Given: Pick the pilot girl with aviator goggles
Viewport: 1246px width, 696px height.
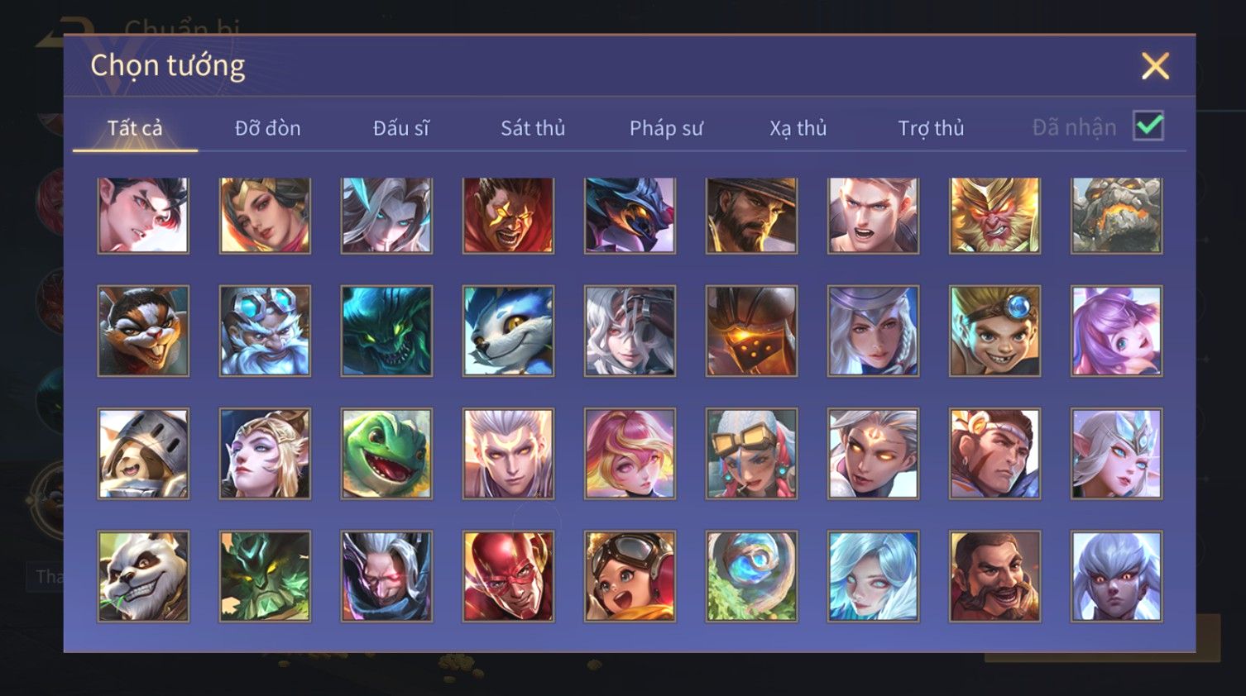Looking at the screenshot, I should (x=630, y=576).
